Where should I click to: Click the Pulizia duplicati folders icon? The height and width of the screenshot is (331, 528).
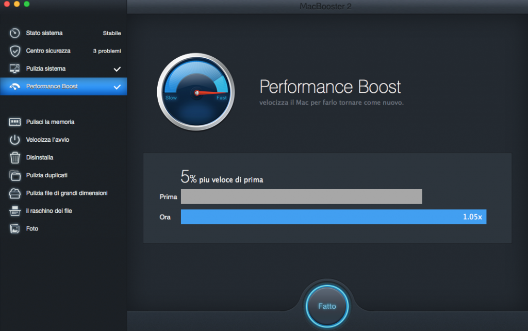coord(15,175)
